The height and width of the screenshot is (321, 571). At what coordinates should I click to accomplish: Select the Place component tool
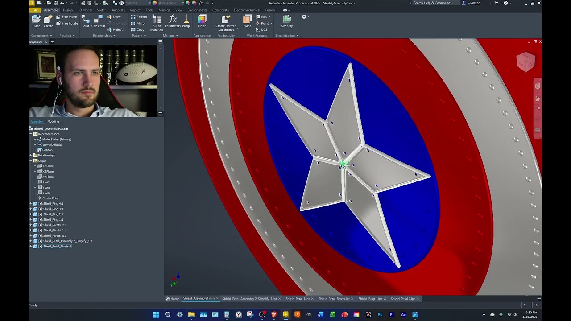[36, 21]
